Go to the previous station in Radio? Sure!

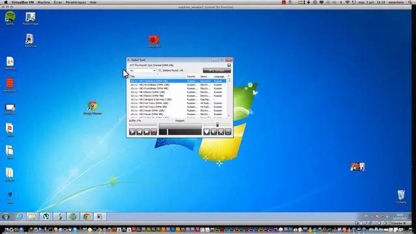(x=139, y=131)
